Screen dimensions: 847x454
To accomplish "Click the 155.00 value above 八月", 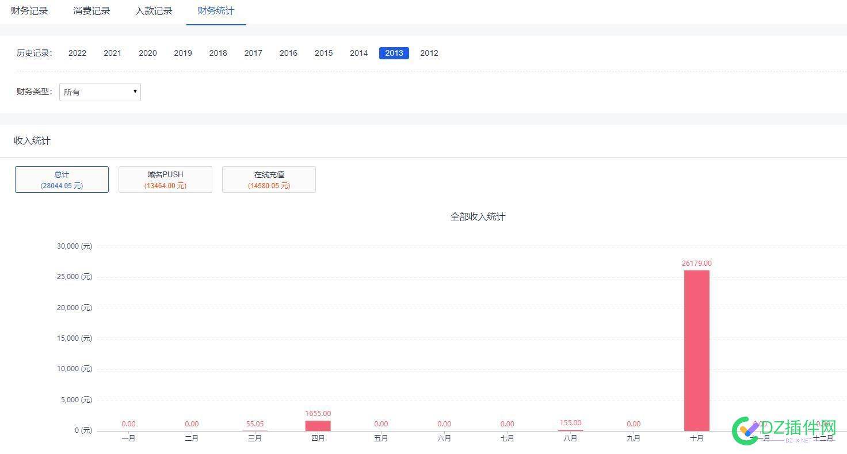I will coord(570,423).
